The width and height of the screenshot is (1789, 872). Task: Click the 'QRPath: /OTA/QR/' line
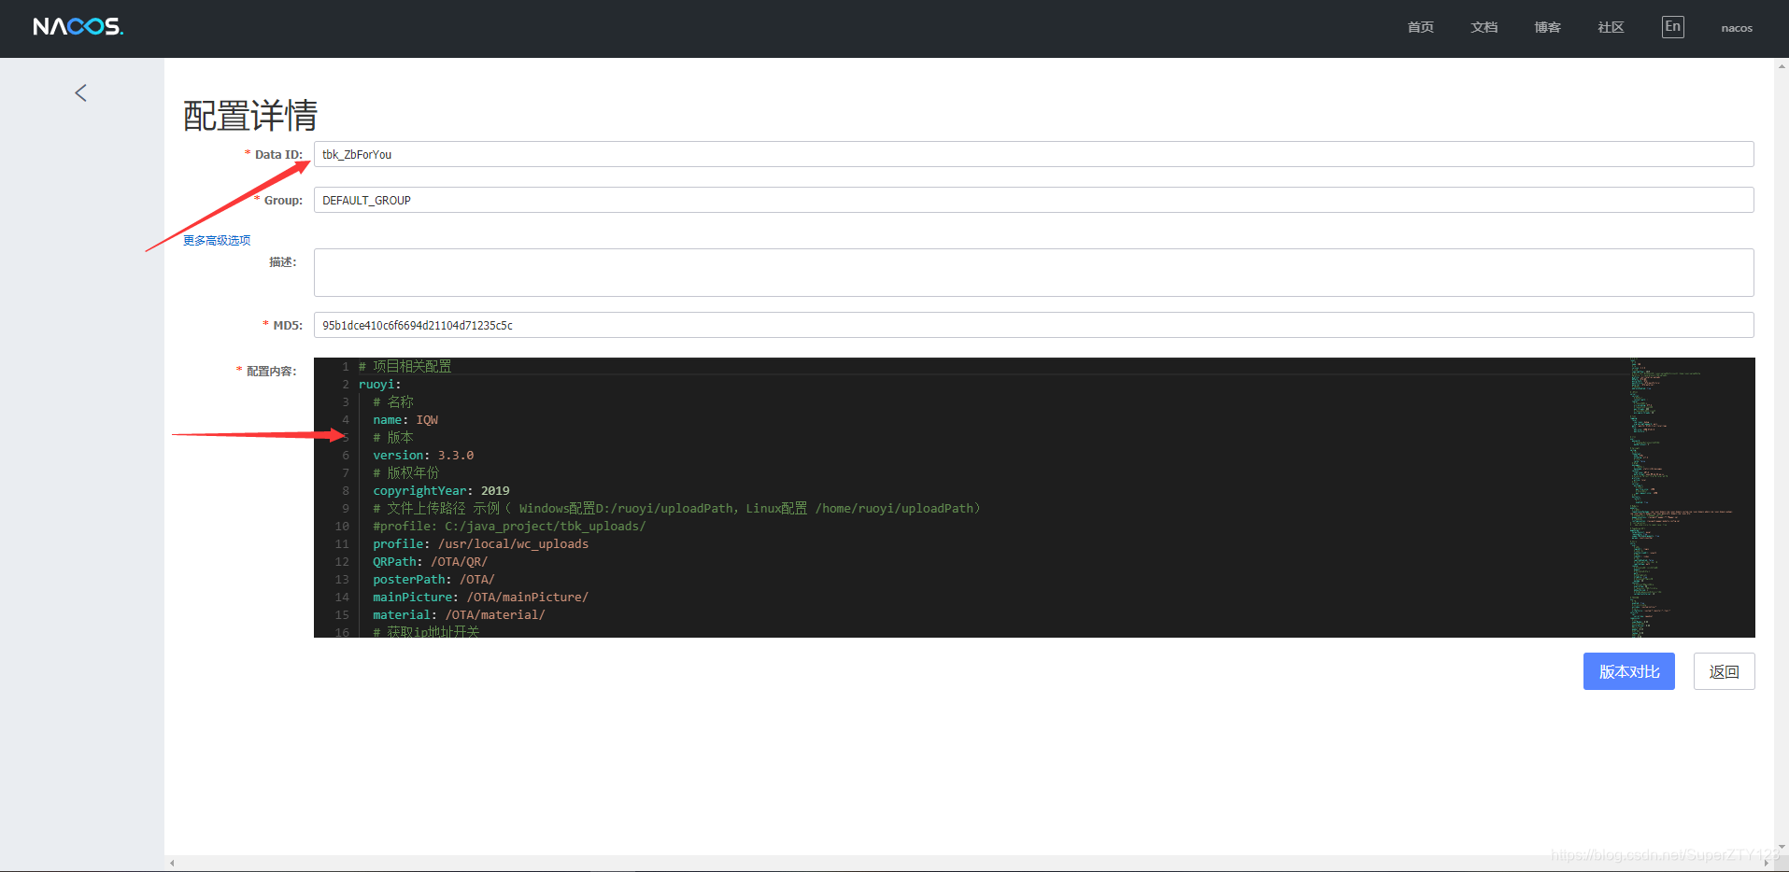[x=430, y=562]
